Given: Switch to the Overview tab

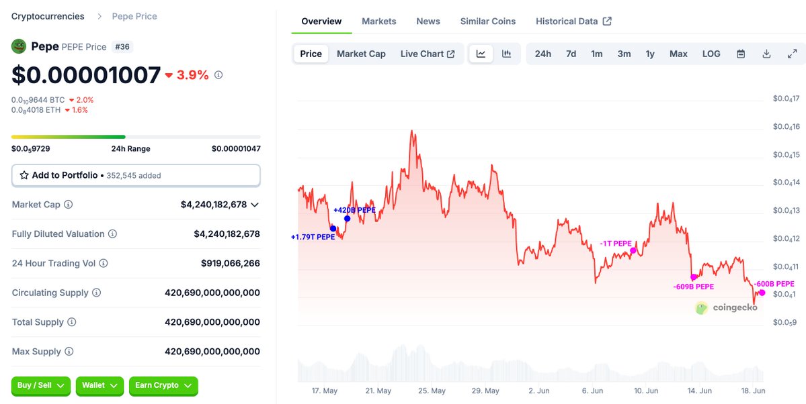Looking at the screenshot, I should pos(321,21).
